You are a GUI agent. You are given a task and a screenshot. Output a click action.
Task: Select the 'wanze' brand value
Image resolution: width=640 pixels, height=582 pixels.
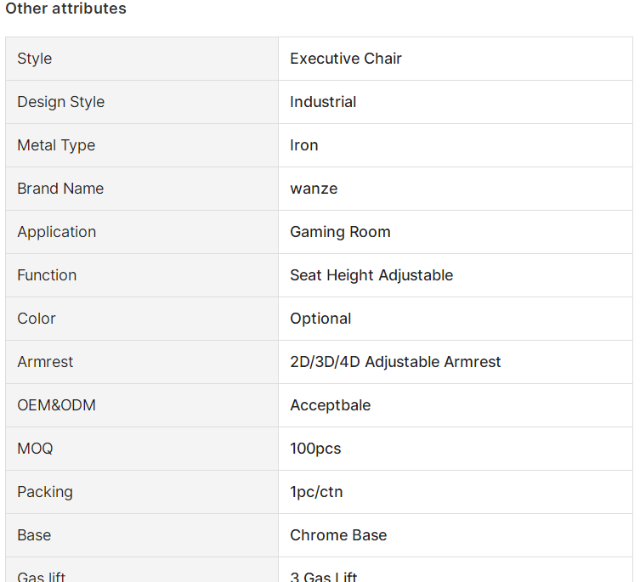click(314, 189)
